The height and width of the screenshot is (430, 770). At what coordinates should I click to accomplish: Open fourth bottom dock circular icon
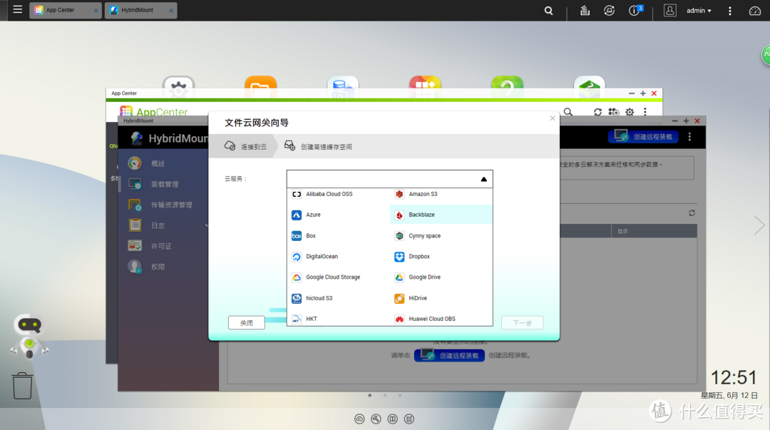click(409, 419)
